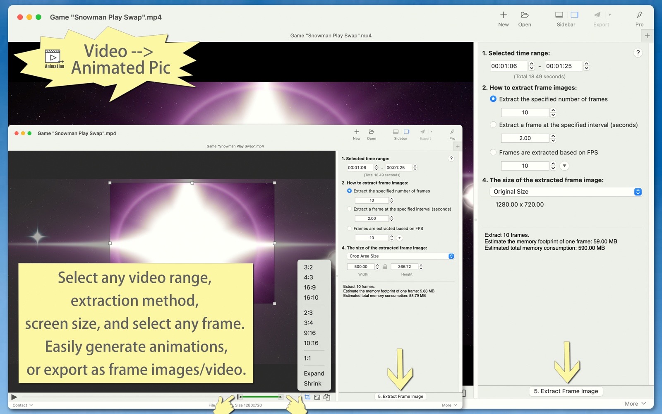Add a new tab with plus button

[647, 36]
